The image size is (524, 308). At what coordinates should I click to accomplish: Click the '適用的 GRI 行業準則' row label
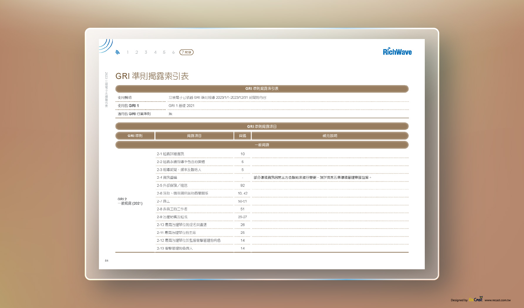click(x=134, y=114)
